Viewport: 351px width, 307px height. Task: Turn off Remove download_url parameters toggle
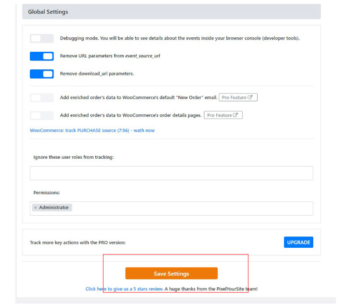coord(42,74)
